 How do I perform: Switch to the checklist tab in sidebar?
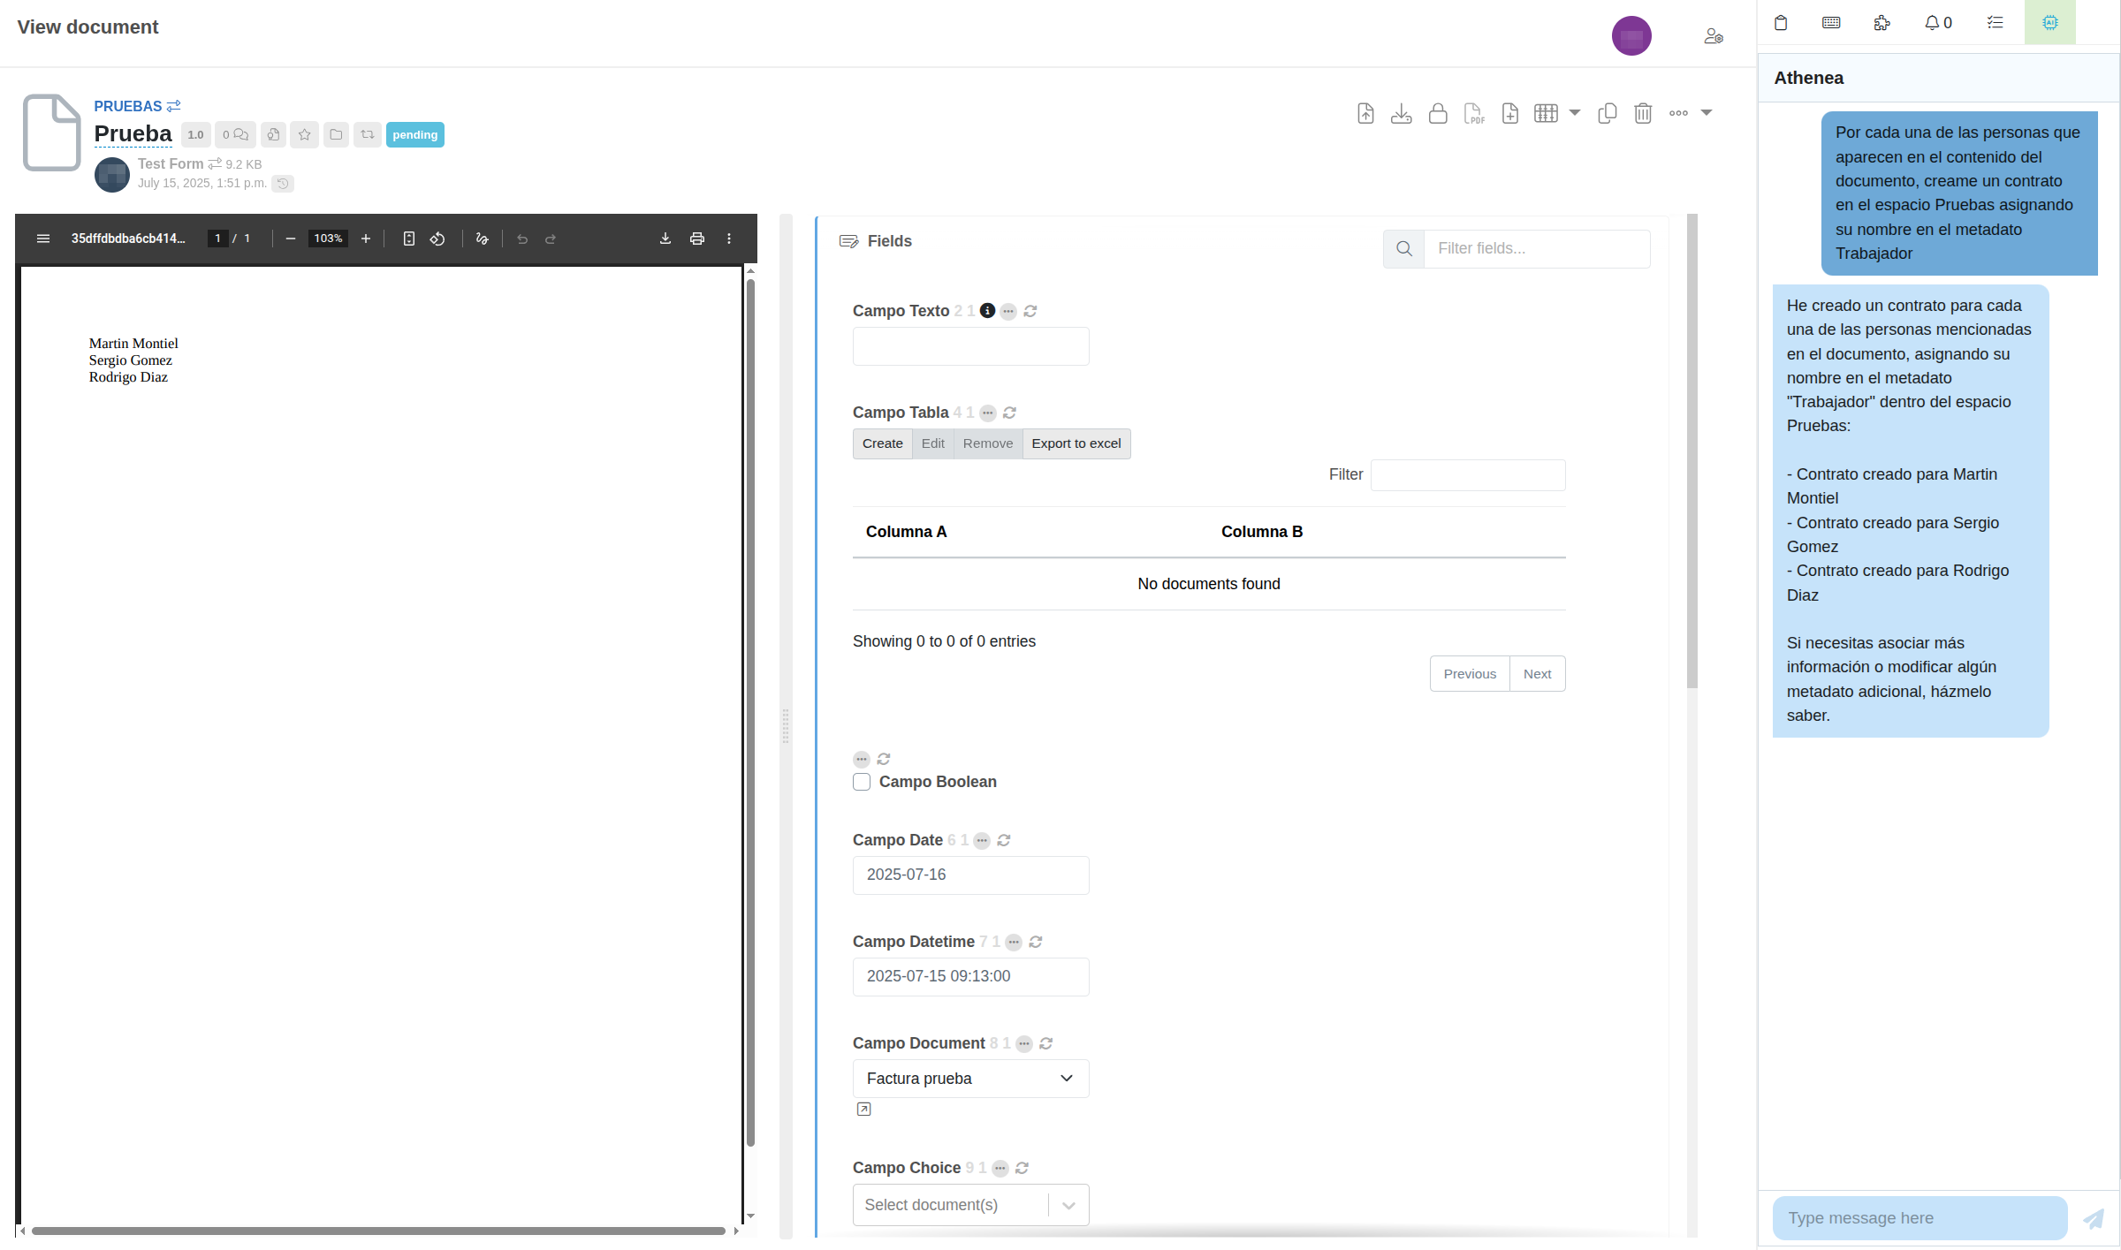pyautogui.click(x=1996, y=23)
